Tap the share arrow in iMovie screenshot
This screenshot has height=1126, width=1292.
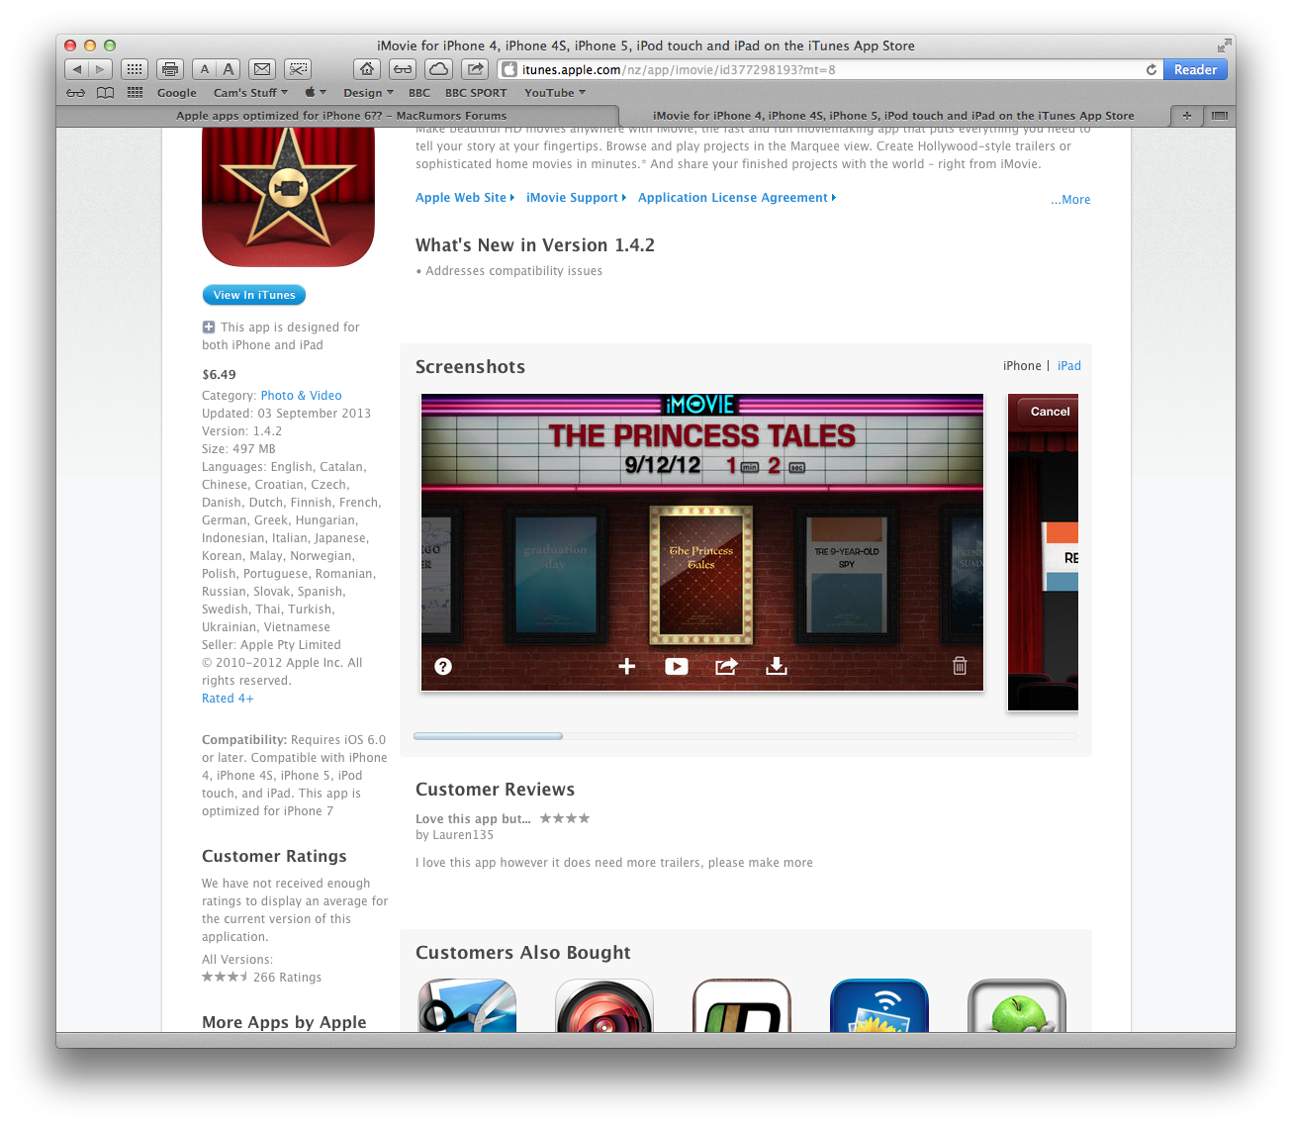pyautogui.click(x=727, y=667)
